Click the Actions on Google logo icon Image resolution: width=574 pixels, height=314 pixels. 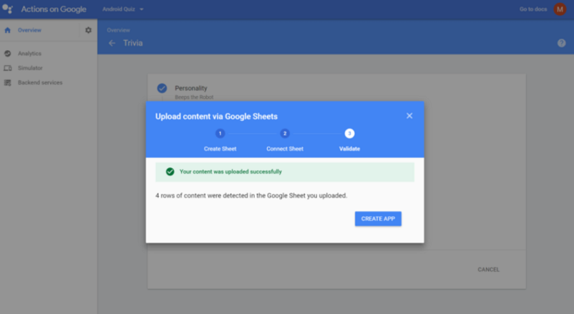tap(8, 9)
